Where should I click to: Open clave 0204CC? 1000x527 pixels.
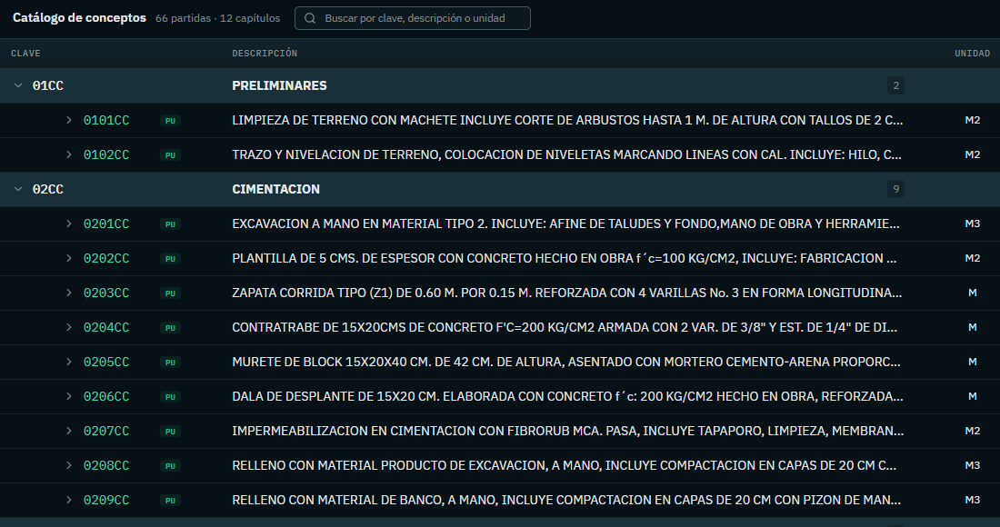pyautogui.click(x=106, y=327)
